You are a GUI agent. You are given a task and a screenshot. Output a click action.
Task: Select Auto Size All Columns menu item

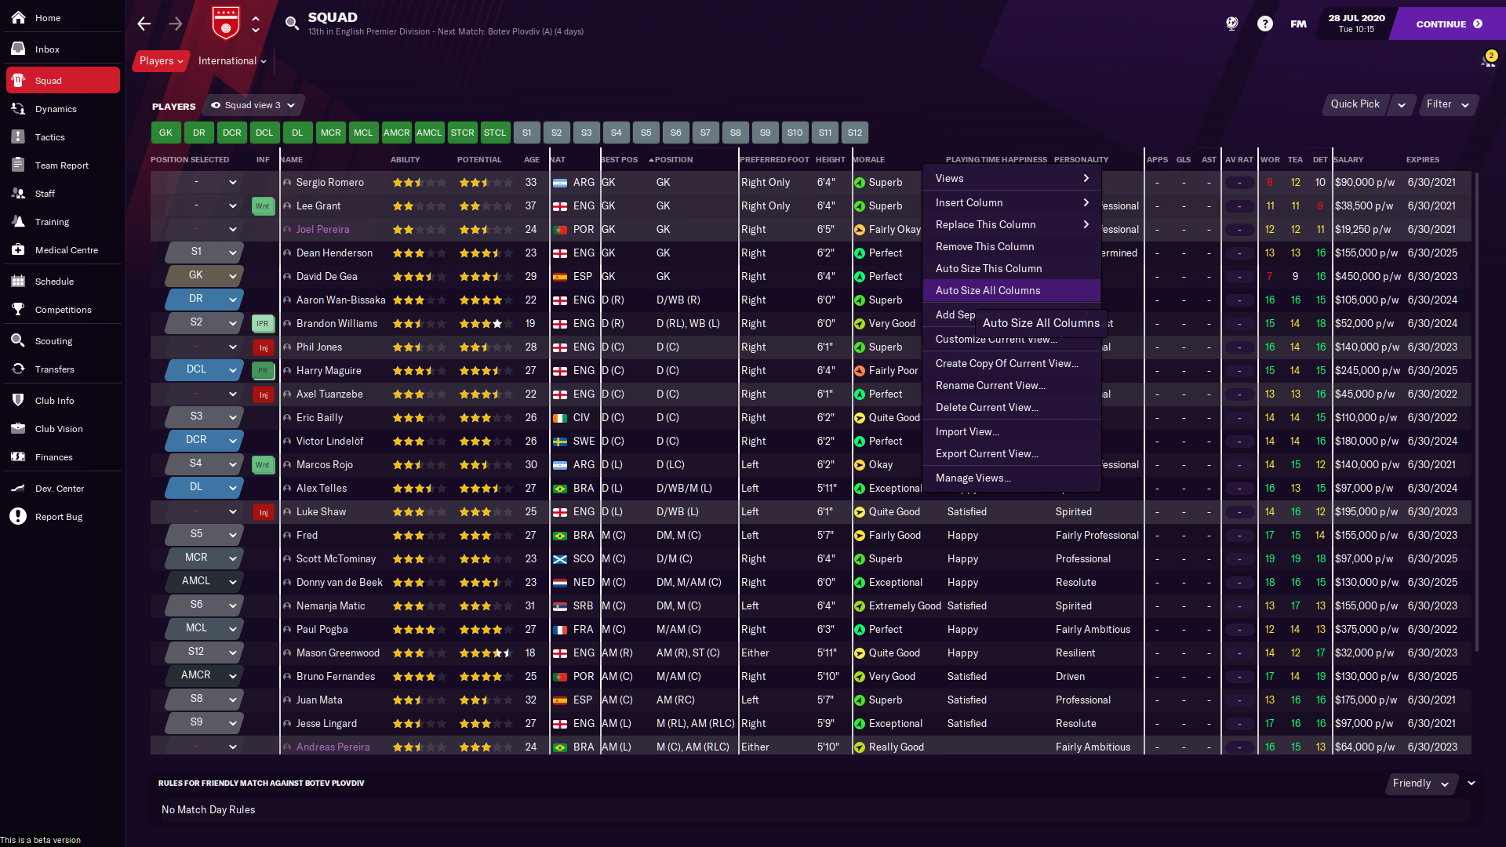tap(988, 290)
